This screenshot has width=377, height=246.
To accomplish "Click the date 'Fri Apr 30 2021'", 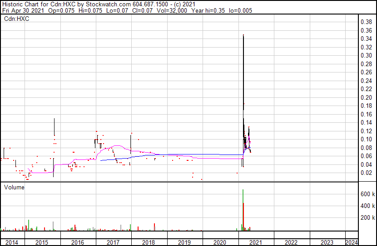I will pos(23,10).
